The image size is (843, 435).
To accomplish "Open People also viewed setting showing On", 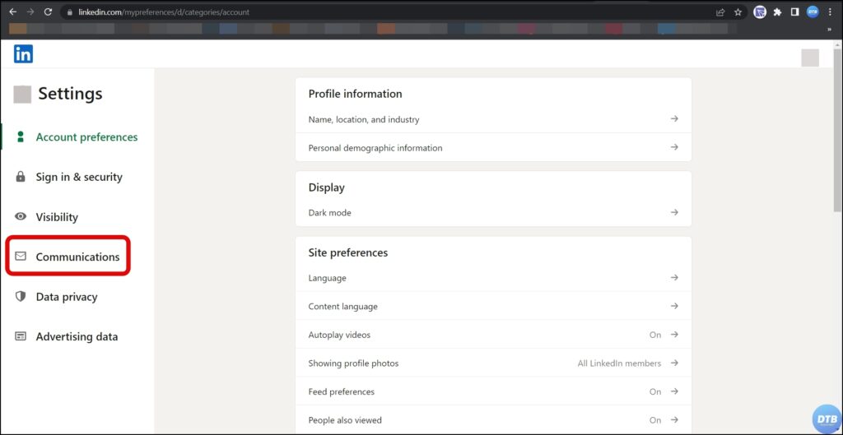I will [x=492, y=420].
